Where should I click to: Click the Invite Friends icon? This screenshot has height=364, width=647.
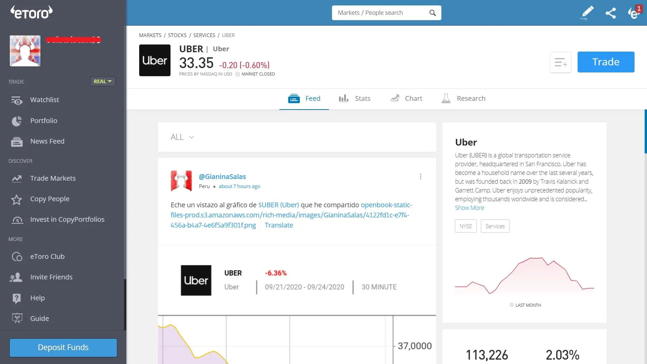pos(16,277)
